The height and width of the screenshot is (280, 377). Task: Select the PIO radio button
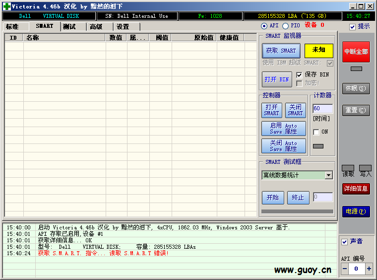click(x=285, y=26)
